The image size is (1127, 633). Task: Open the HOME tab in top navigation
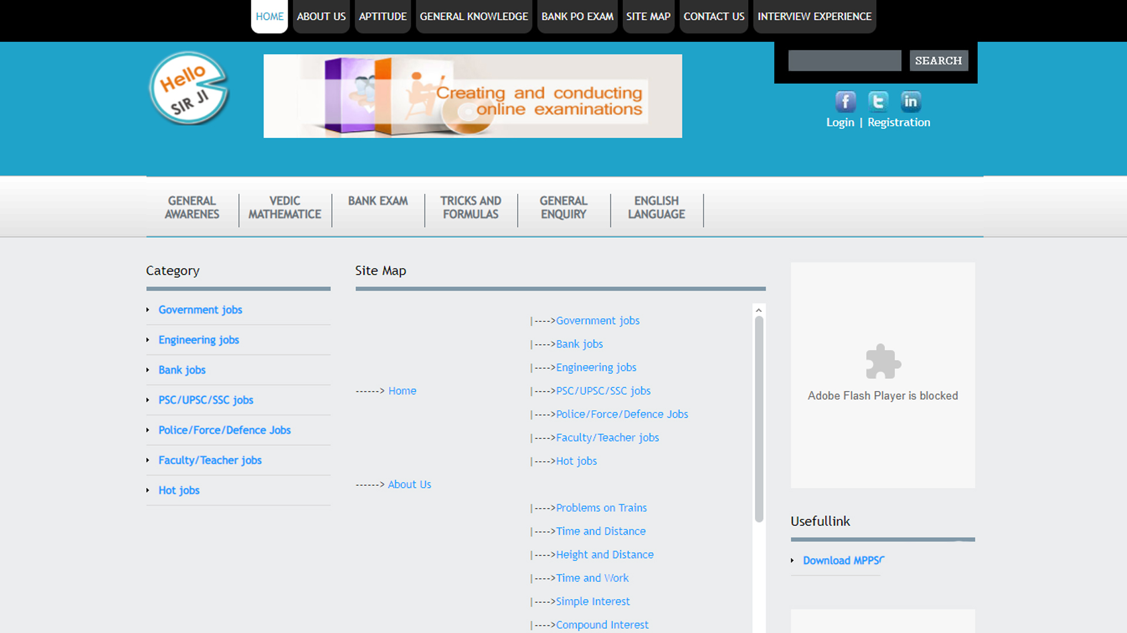tap(269, 16)
